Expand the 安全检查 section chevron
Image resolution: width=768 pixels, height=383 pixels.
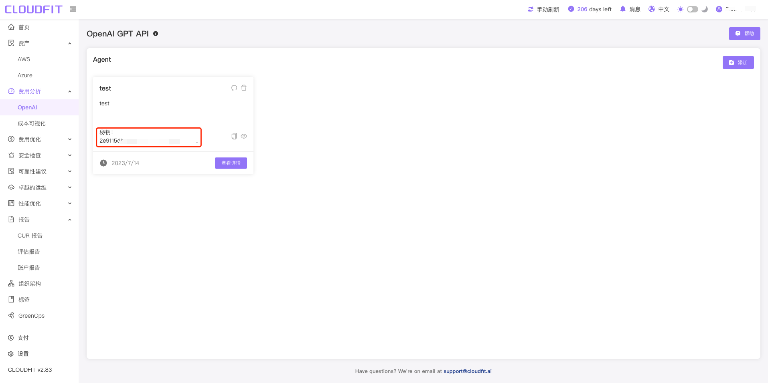click(70, 155)
